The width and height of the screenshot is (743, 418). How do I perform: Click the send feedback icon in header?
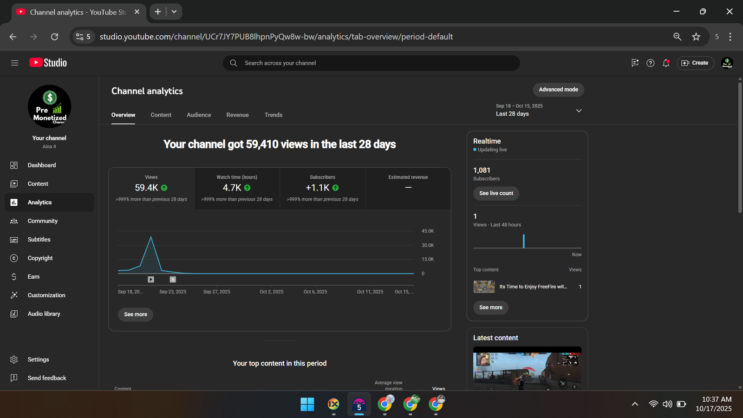[x=635, y=63]
